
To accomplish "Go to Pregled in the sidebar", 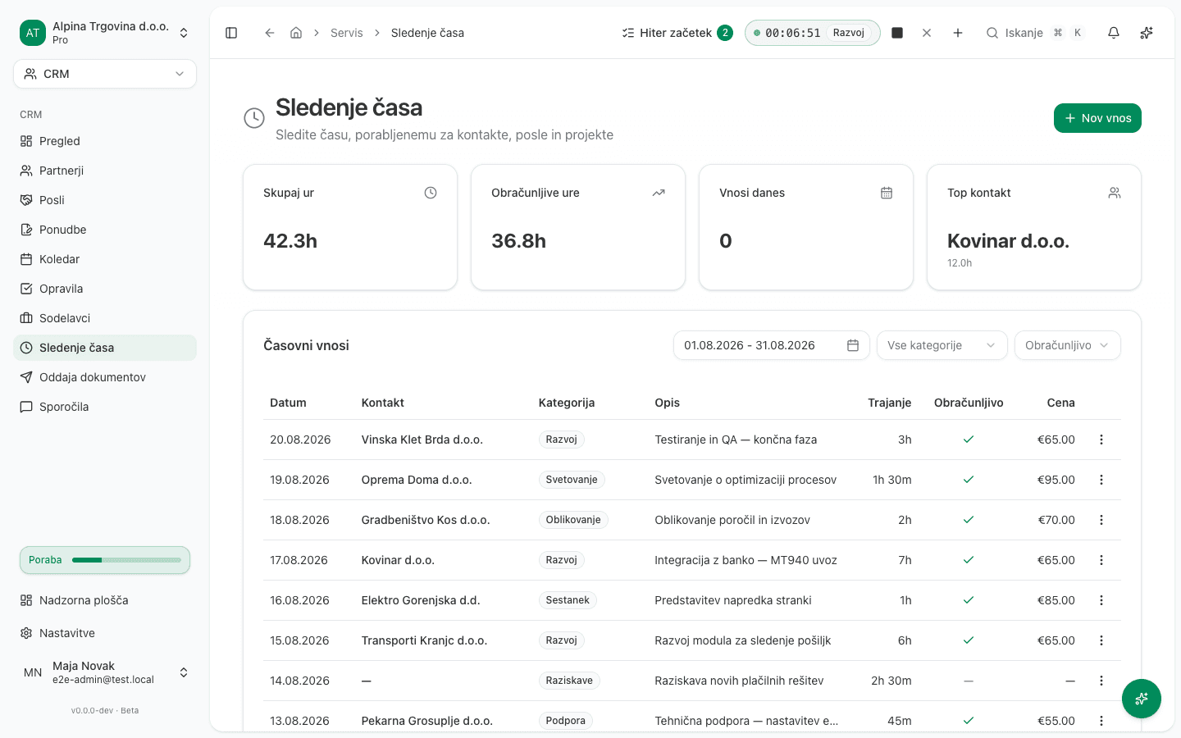I will pyautogui.click(x=105, y=141).
